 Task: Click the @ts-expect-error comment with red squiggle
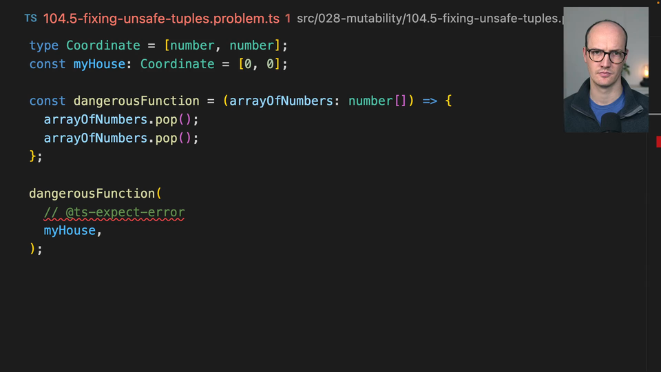114,212
